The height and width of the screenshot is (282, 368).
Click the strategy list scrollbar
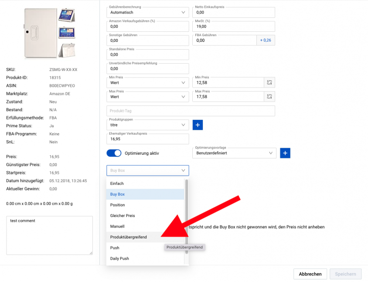(187, 217)
